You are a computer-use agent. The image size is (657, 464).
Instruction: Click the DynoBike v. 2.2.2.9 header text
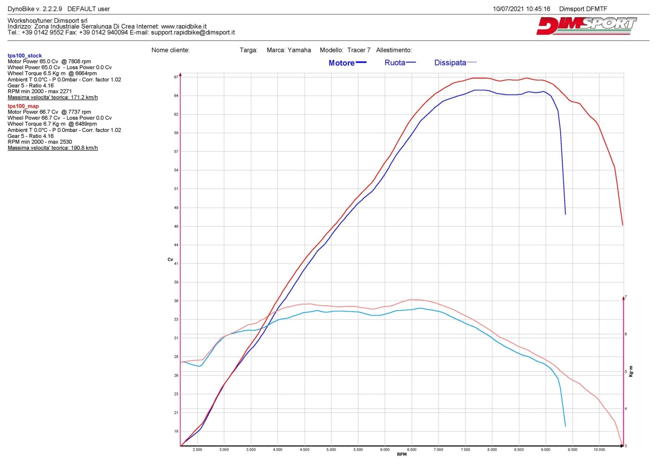tap(35, 9)
